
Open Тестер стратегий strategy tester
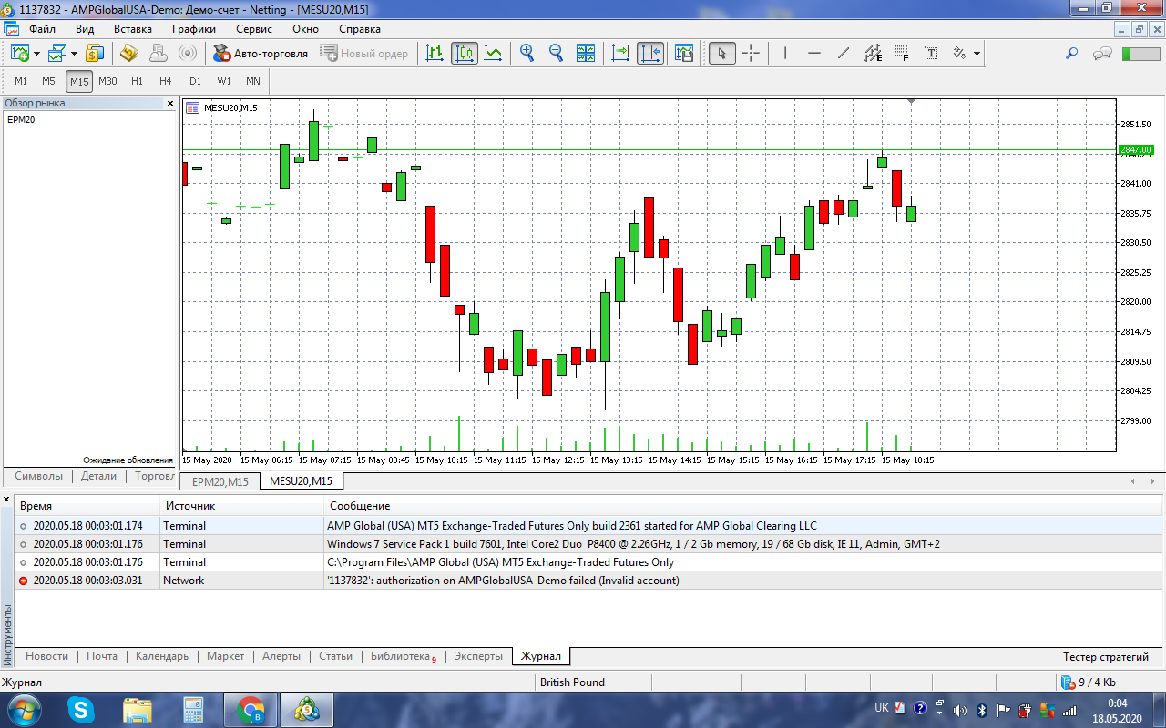coord(1106,656)
